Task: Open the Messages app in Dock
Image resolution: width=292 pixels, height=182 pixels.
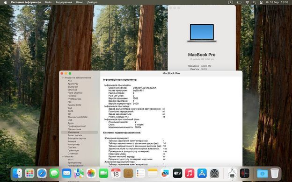Action: (x=54, y=174)
